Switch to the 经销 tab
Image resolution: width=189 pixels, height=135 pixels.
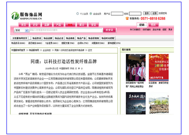(x=141, y=25)
